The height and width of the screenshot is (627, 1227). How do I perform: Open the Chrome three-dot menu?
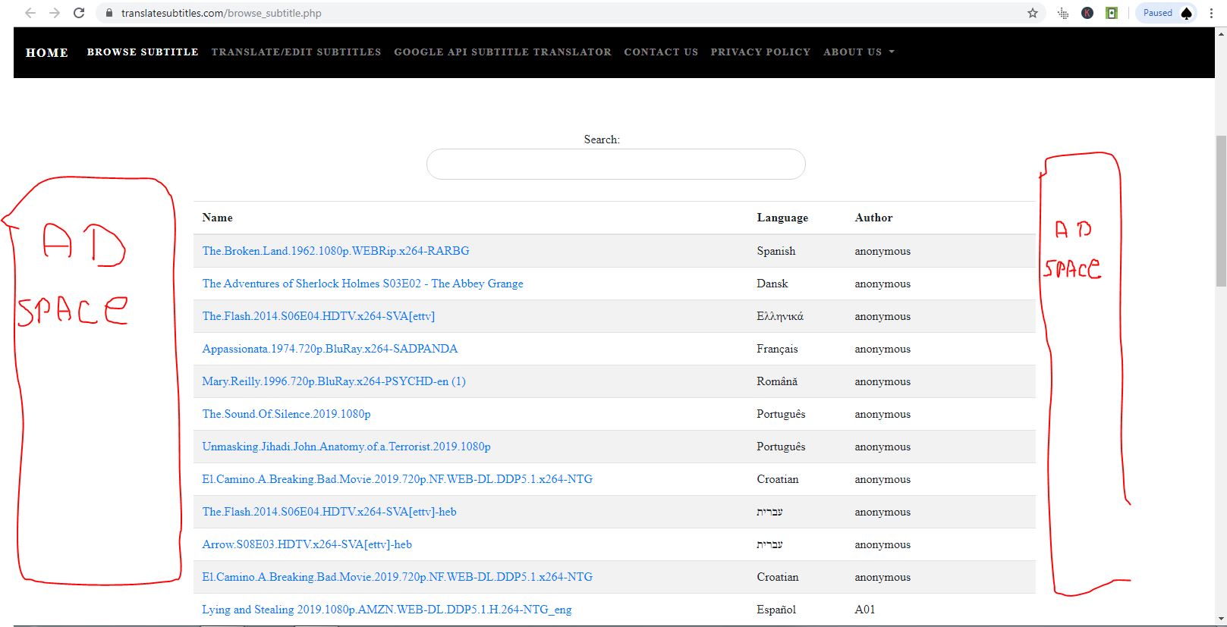coord(1211,13)
